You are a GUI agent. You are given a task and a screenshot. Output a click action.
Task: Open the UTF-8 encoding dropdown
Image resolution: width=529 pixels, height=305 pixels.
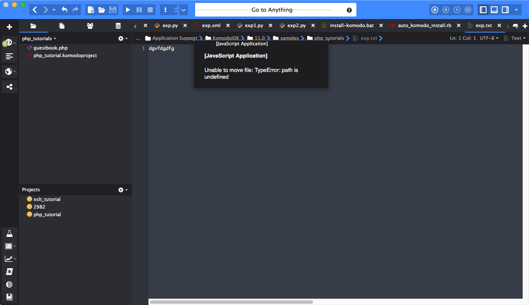[488, 38]
